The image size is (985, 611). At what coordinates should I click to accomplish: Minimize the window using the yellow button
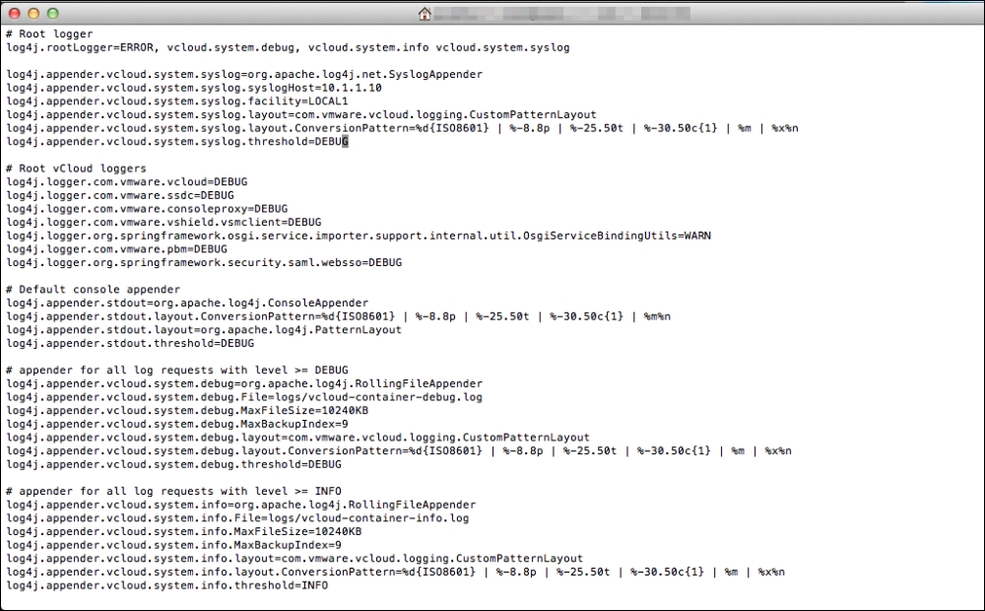point(33,13)
